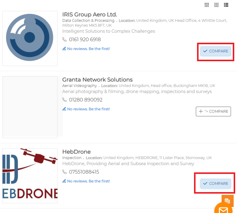
Task: Click review pencil icon for IRIS Group Aero
Action: click(64, 49)
